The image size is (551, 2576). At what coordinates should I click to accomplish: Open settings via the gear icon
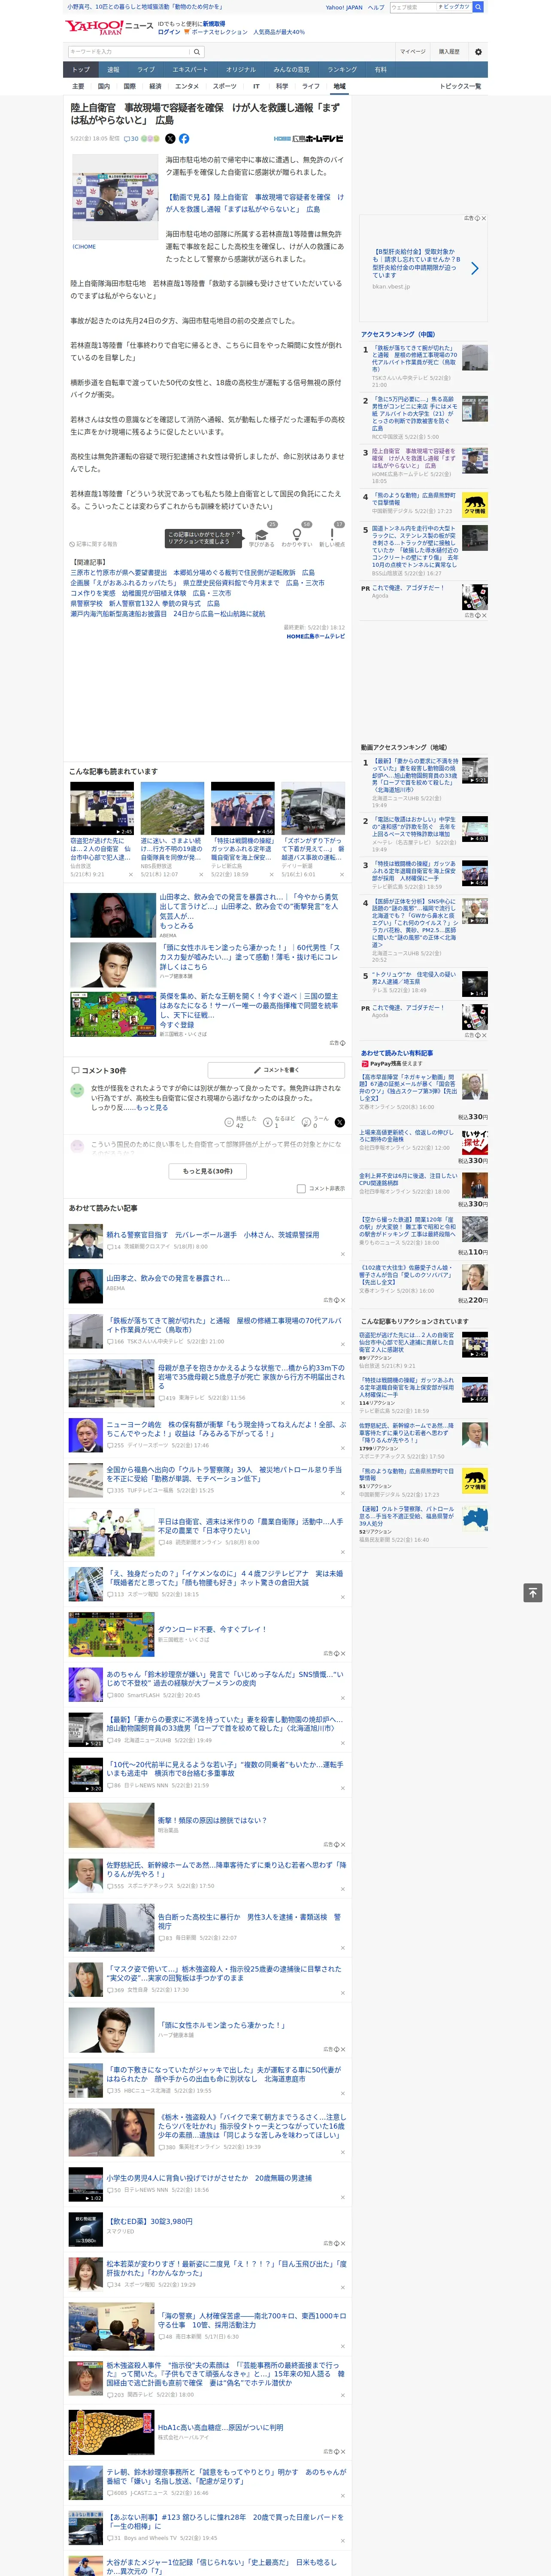click(478, 51)
